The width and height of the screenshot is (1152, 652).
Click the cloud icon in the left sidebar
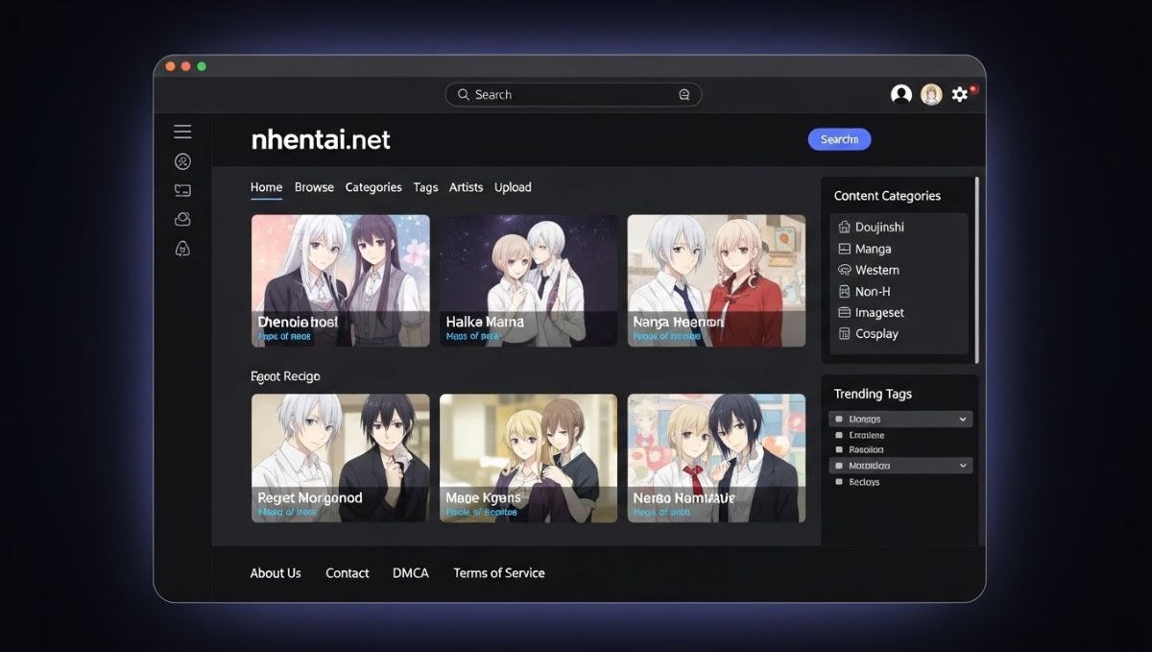click(181, 218)
